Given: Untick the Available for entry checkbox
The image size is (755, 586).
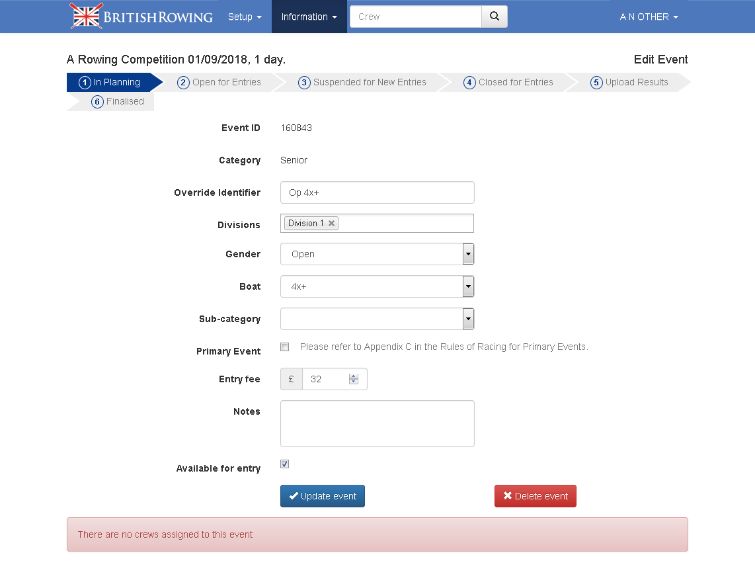Looking at the screenshot, I should coord(285,464).
